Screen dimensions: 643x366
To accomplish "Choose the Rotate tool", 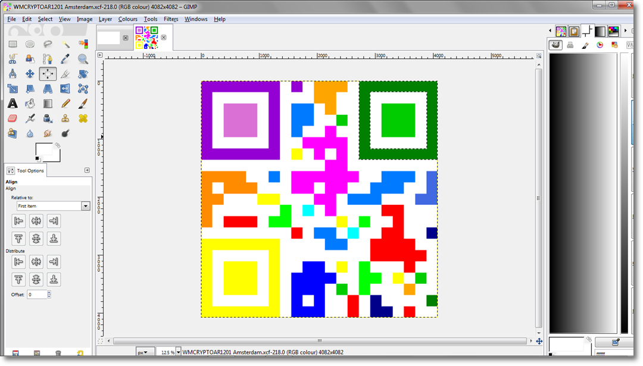I will click(83, 74).
